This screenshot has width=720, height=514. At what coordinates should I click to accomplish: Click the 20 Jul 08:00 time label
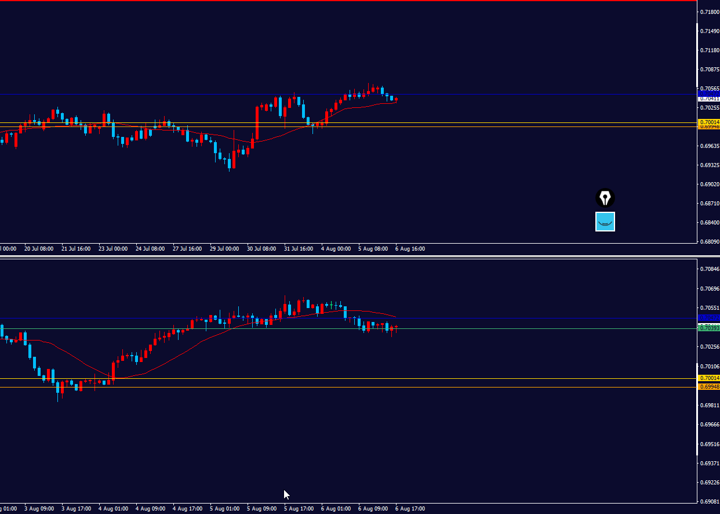tap(39, 248)
